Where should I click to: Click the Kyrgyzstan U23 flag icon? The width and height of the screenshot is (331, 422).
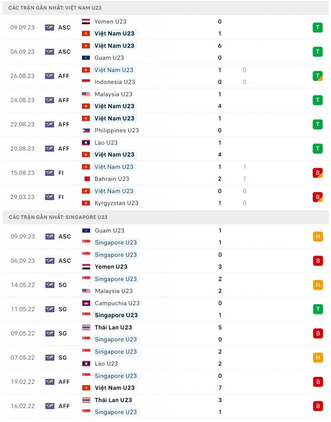[x=86, y=203]
